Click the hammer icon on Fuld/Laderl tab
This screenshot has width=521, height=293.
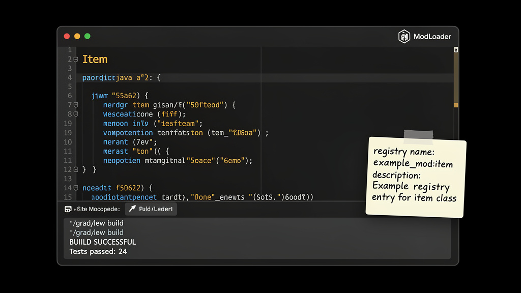[132, 209]
